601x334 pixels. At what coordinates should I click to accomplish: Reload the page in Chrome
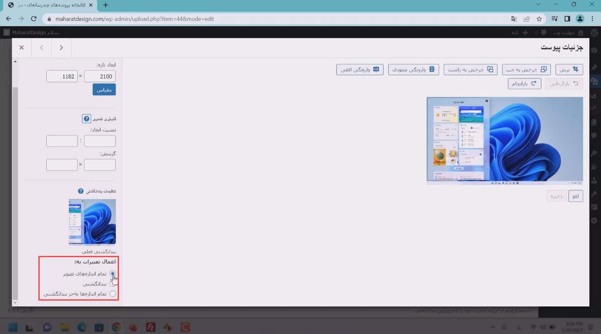34,19
